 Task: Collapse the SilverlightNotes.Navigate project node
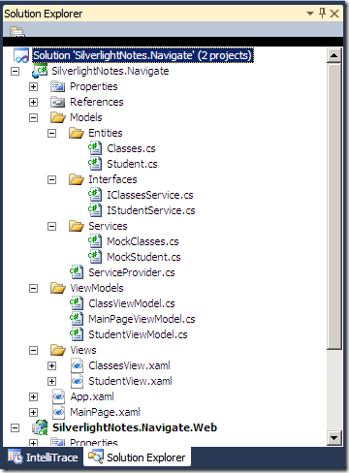click(15, 71)
